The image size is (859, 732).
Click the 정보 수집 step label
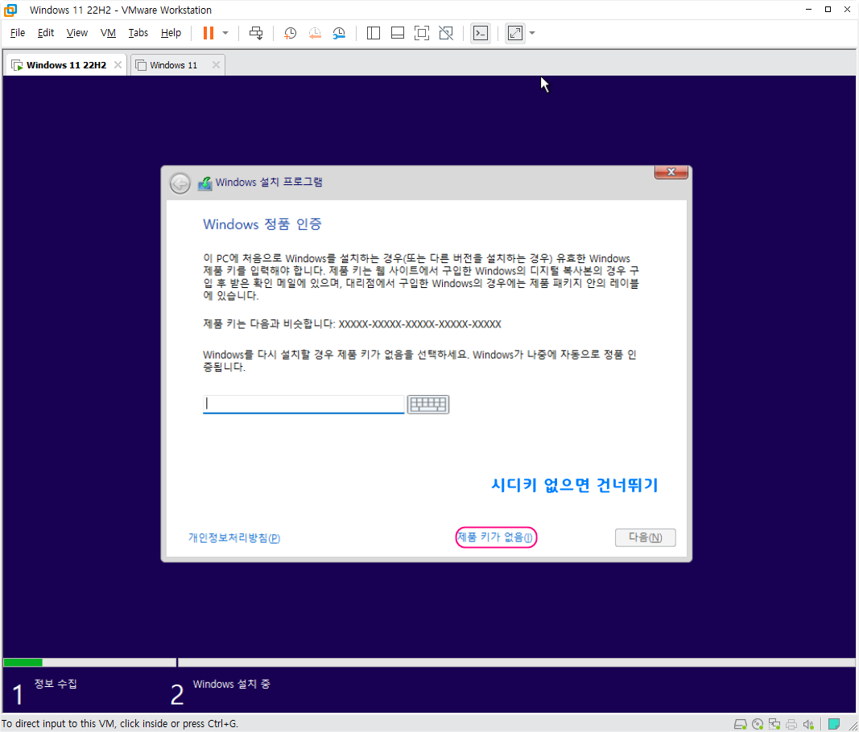tap(56, 683)
